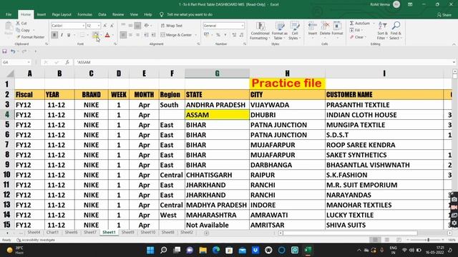The image size is (458, 257).
Task: Click the Cut scissors icon
Action: [18, 23]
